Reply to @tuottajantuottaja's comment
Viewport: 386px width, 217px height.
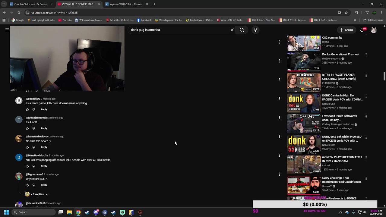click(x=44, y=128)
